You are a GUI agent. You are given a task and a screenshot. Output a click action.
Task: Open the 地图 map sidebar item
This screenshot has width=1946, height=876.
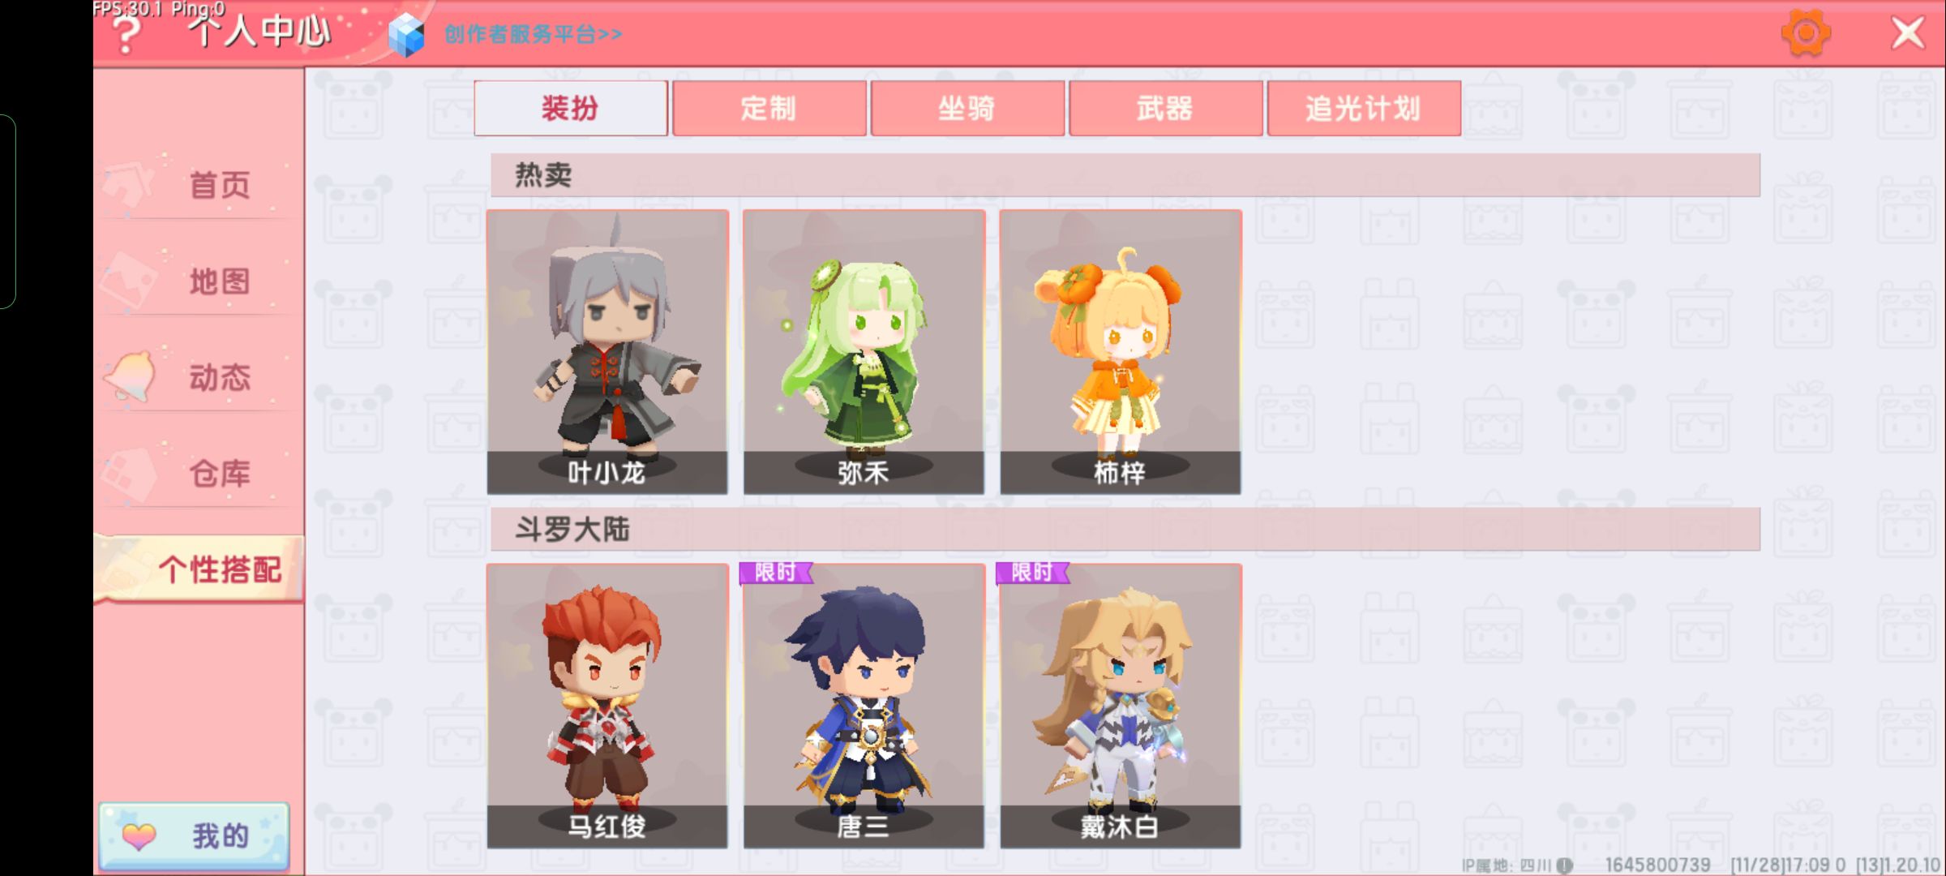[x=199, y=281]
